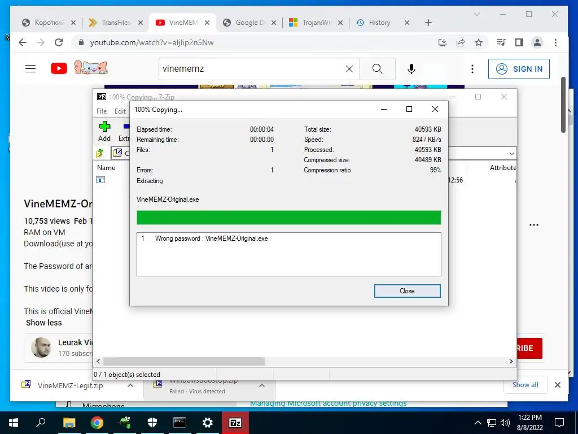Open the video actions three-dot menu
The height and width of the screenshot is (434, 578).
coord(534,225)
